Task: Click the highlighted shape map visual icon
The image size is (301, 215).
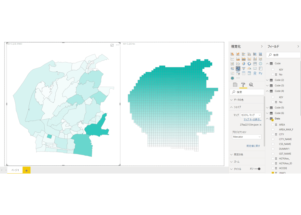Action: pyautogui.click(x=238, y=68)
